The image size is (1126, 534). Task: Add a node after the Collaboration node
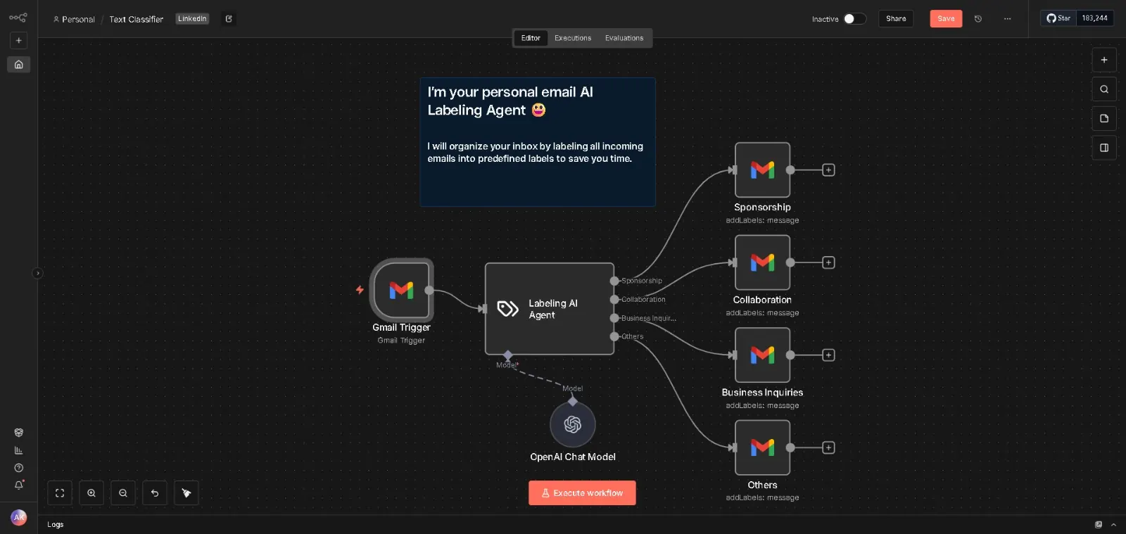coord(829,262)
